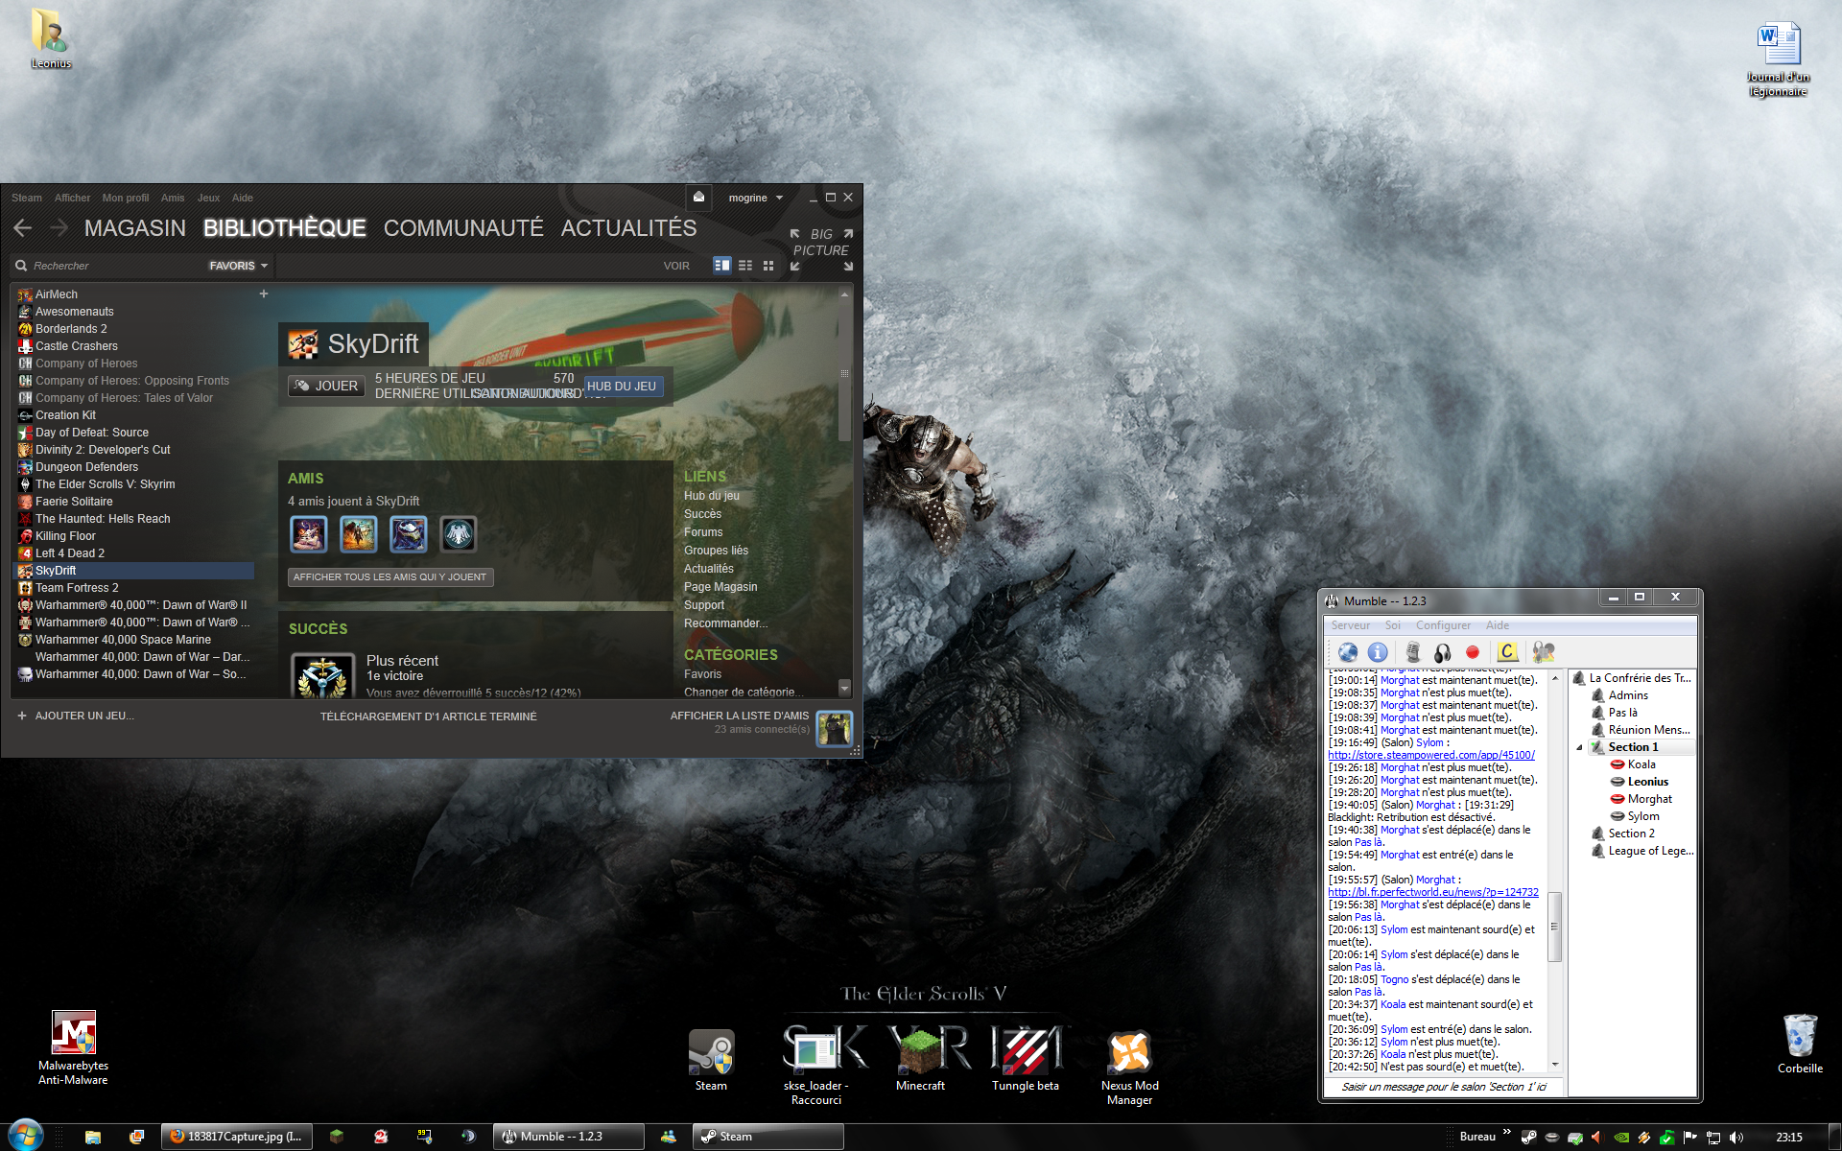Click the Steam inbox envelope icon
The image size is (1842, 1151).
[x=699, y=197]
